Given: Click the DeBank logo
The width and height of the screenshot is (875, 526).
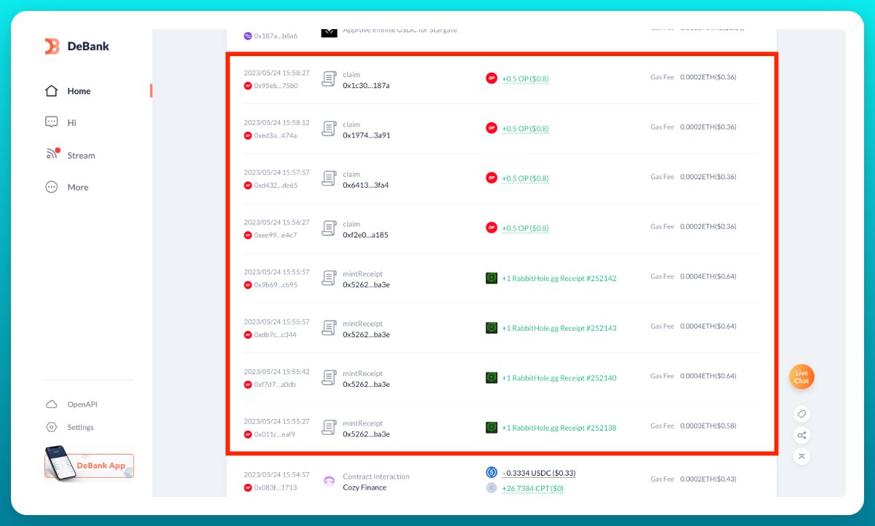Looking at the screenshot, I should [77, 47].
